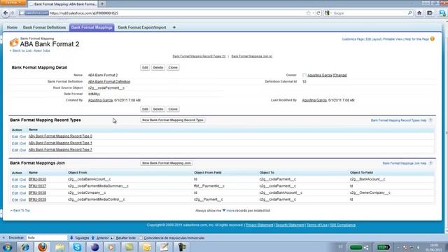Open ABA Bank Format Mapping Record Type 1
This screenshot has width=448, height=252.
pos(60,143)
